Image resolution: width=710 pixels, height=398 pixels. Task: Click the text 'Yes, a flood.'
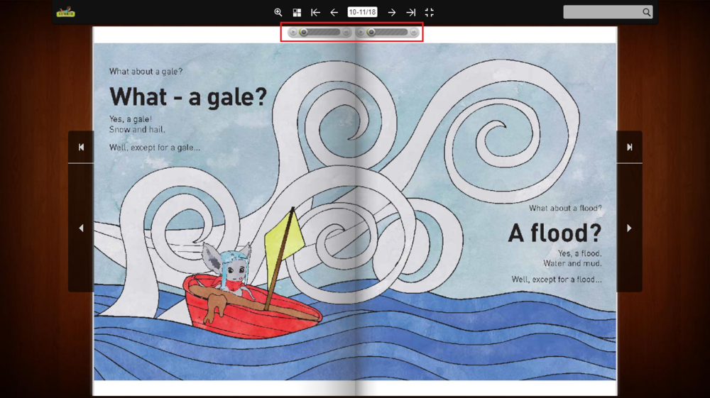tap(579, 253)
